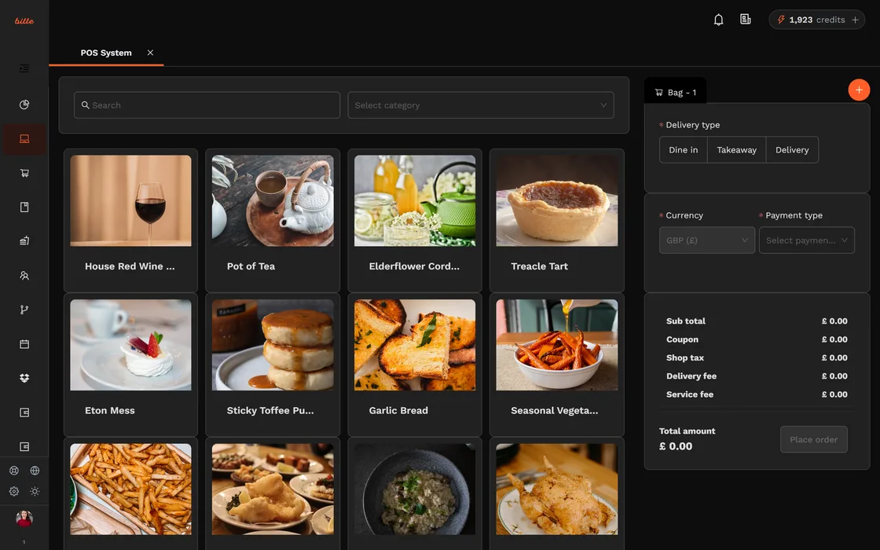Open the Select category dropdown

pyautogui.click(x=480, y=105)
